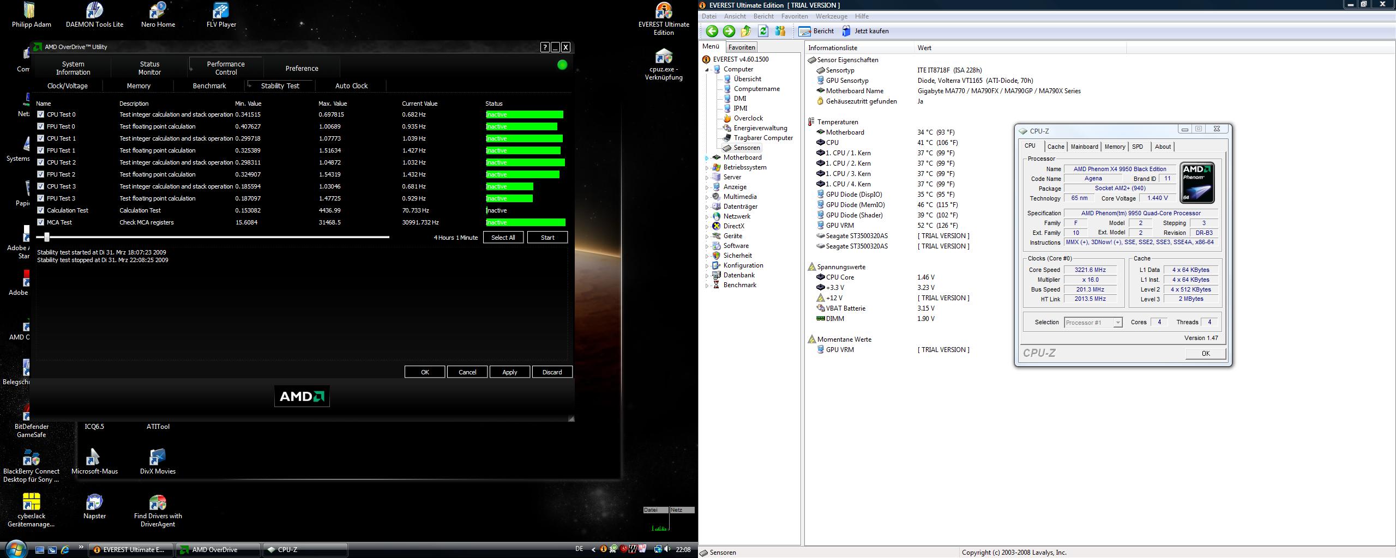This screenshot has width=1396, height=558.
Task: Open the Nero Home desktop icon
Action: (x=158, y=15)
